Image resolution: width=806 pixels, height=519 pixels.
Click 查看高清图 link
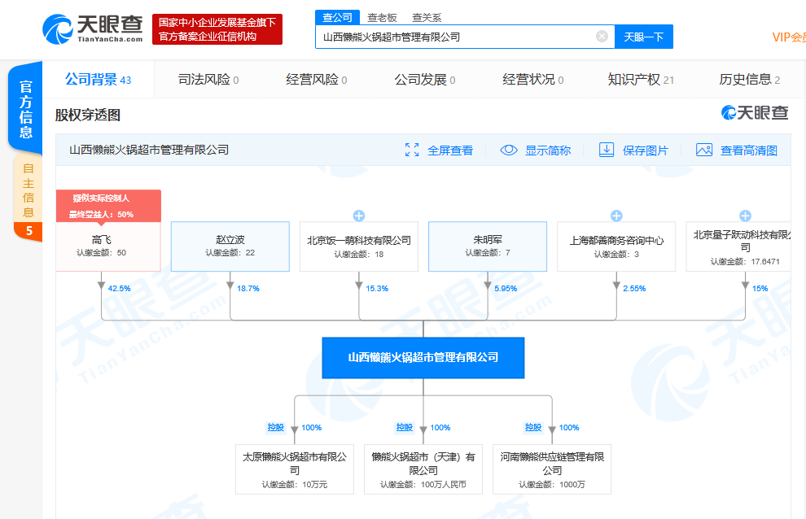tap(749, 150)
